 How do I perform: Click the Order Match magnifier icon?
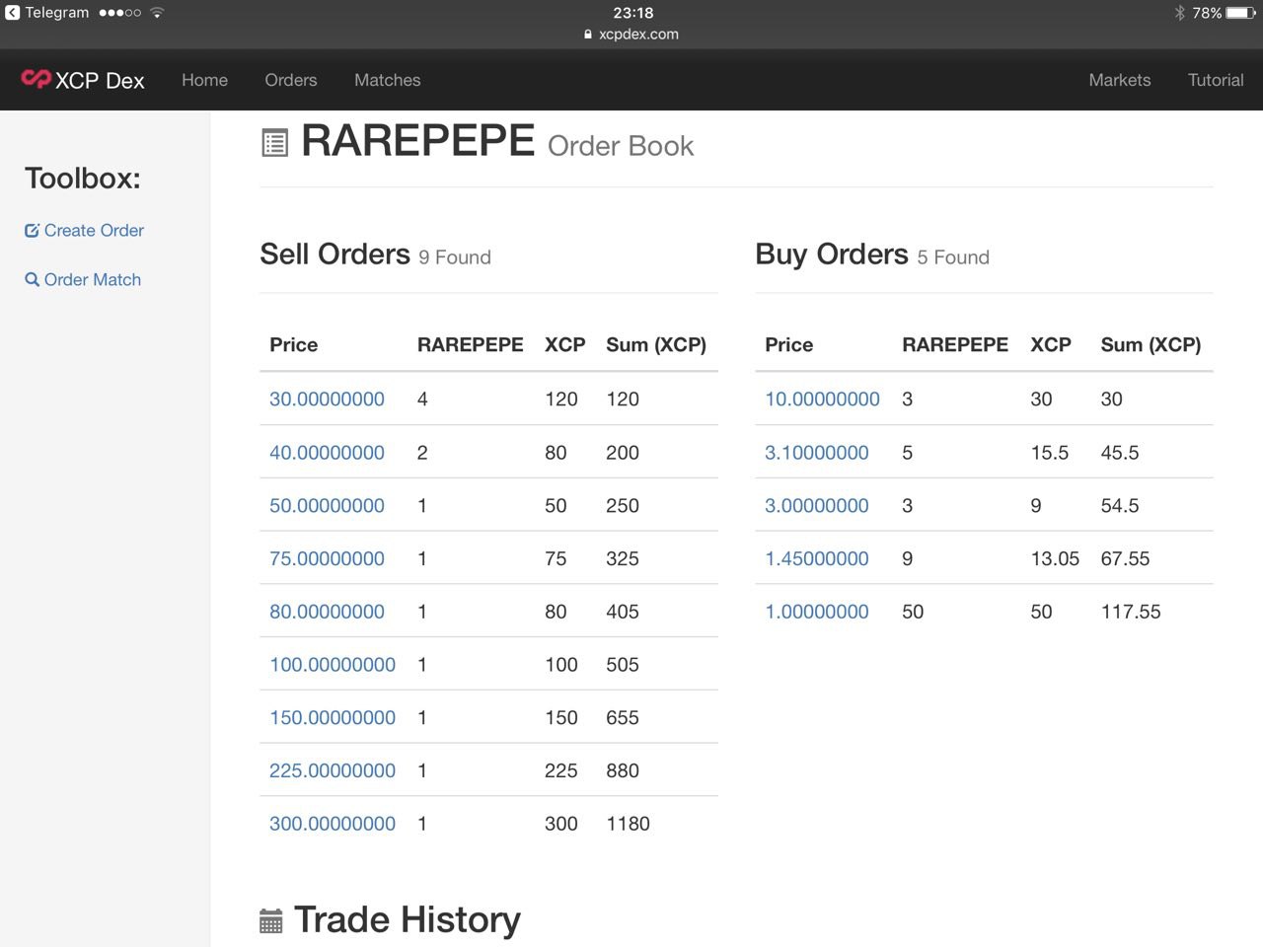pos(32,279)
